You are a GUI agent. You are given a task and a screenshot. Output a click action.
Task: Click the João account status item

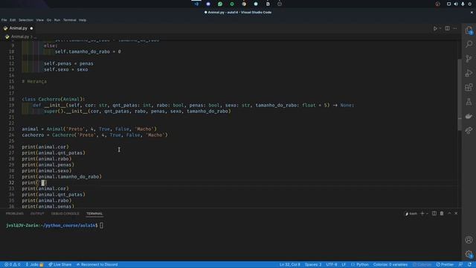(x=34, y=265)
